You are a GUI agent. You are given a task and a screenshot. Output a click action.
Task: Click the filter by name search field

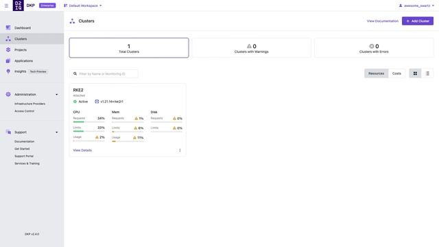(104, 73)
